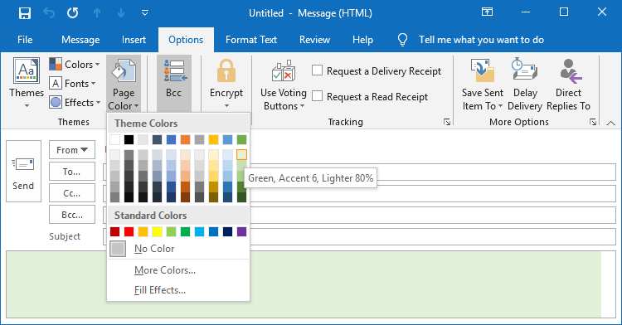Switch to the Format Text tab
Viewport: 622px width, 325px height.
pos(251,40)
